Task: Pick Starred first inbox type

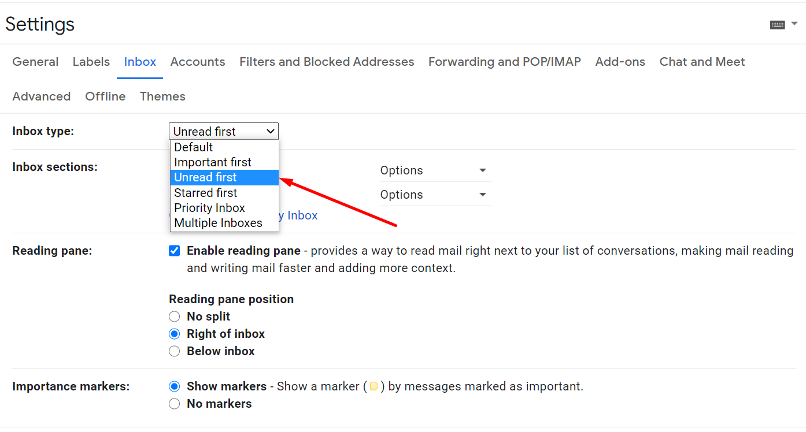Action: [x=224, y=193]
